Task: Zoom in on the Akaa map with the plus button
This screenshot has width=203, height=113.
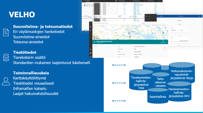Action: pyautogui.click(x=166, y=31)
